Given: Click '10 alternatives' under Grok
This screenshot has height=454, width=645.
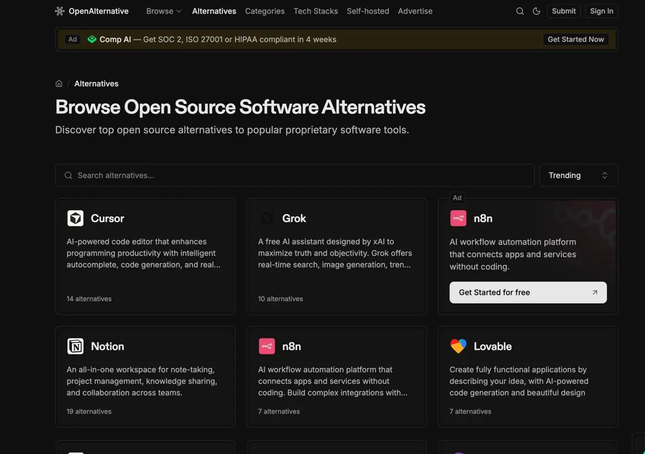Looking at the screenshot, I should click(280, 298).
